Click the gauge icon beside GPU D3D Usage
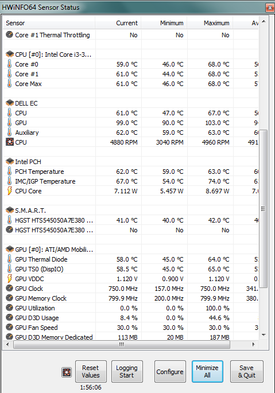 9,318
